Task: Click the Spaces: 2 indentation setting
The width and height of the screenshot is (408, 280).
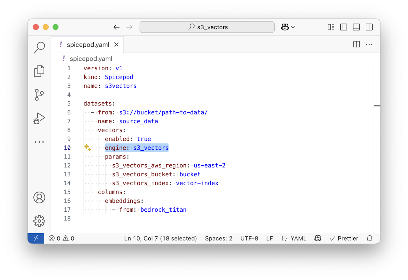Action: point(219,238)
